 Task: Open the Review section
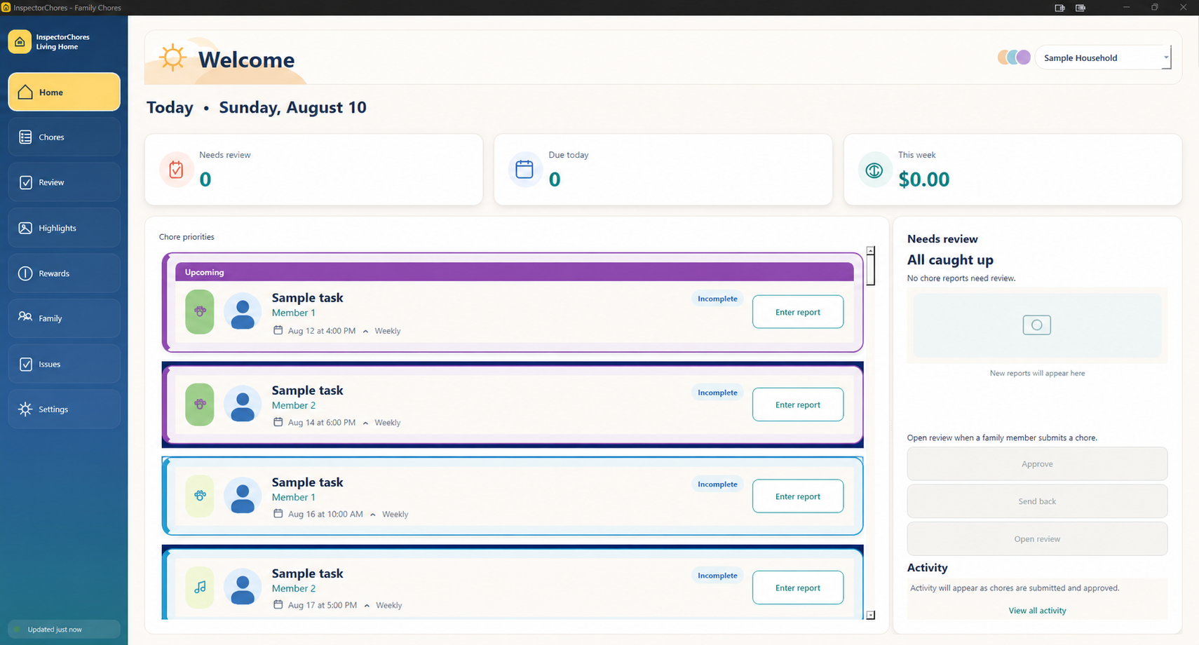coord(64,182)
